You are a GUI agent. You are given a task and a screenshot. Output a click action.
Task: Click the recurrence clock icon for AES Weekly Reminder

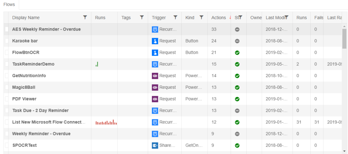(155, 29)
